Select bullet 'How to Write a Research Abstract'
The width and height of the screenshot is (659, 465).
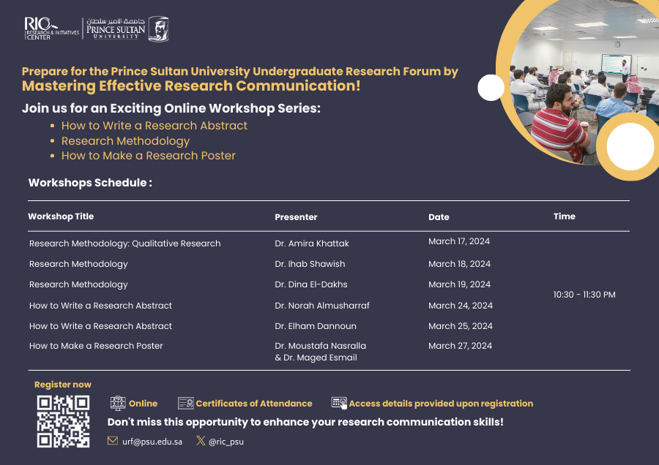(154, 126)
